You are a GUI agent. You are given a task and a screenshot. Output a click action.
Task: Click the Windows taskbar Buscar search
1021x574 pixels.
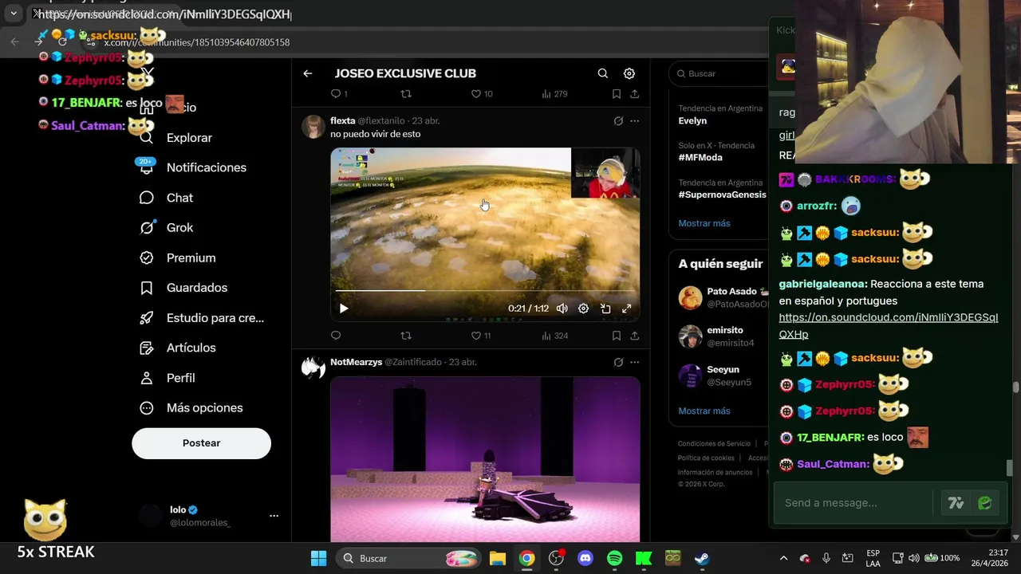tap(409, 558)
